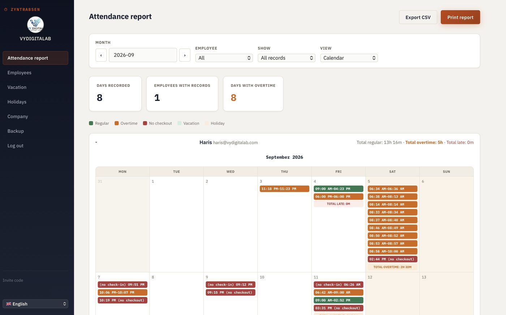Viewport: 506px width, 315px height.
Task: Select the 06:34 AM–06:36 AM entry
Action: 393,189
